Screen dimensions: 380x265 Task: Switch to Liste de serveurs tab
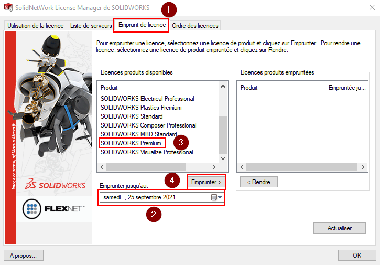tap(91, 26)
